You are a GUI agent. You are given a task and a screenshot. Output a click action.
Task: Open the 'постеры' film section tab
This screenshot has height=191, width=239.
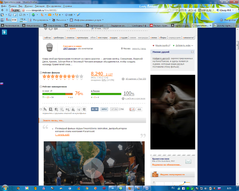coord(103,38)
